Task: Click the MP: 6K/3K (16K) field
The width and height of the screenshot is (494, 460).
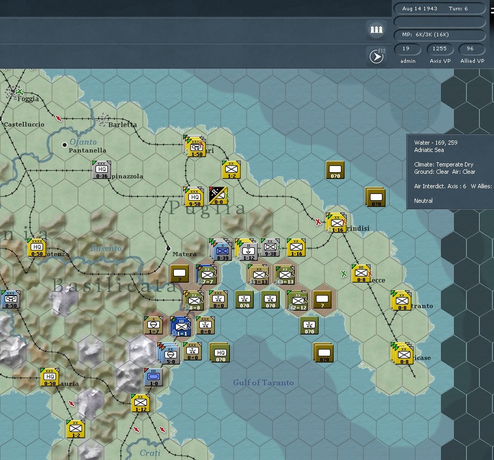Action: click(x=439, y=35)
